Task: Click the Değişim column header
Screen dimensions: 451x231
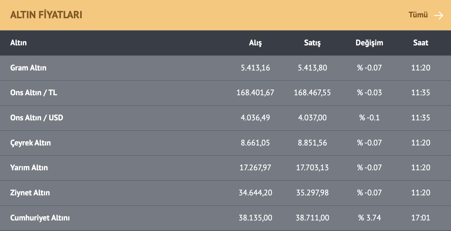Action: (369, 43)
